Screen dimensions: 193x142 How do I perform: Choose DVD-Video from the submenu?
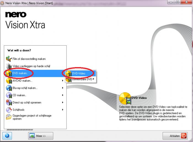[81, 73]
